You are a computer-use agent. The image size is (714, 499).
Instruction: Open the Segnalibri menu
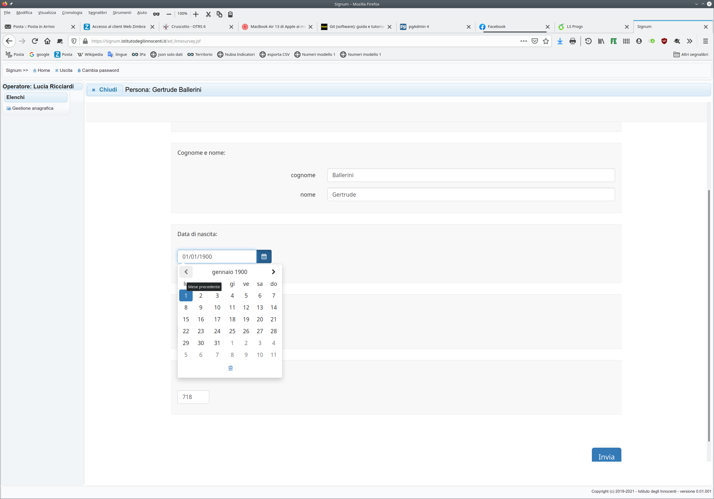click(x=97, y=13)
